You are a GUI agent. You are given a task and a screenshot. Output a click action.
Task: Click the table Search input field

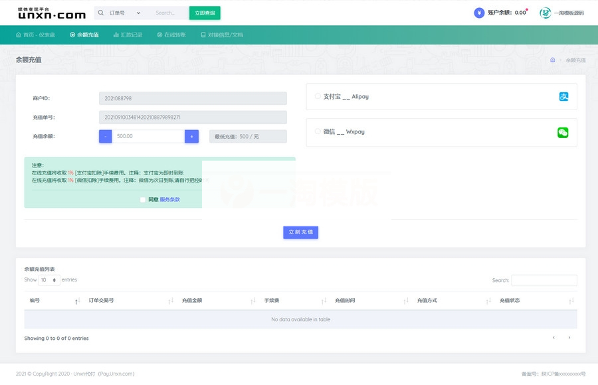544,280
